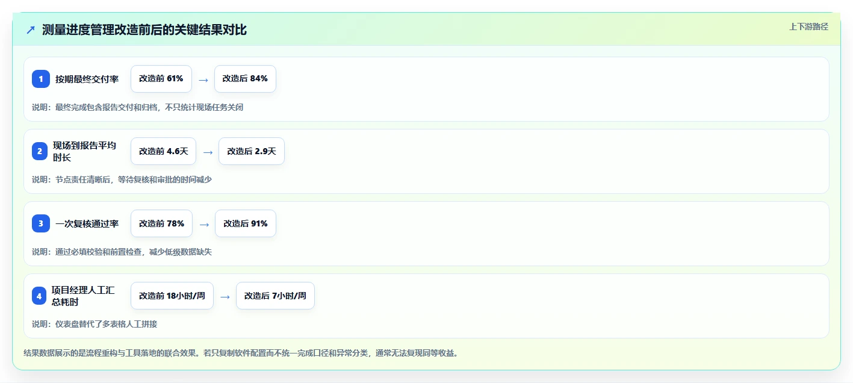Click arrow between 4.6天 and 2.9天 chips
This screenshot has width=853, height=383.
208,152
